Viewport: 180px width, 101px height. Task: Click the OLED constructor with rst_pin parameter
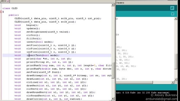(58, 19)
